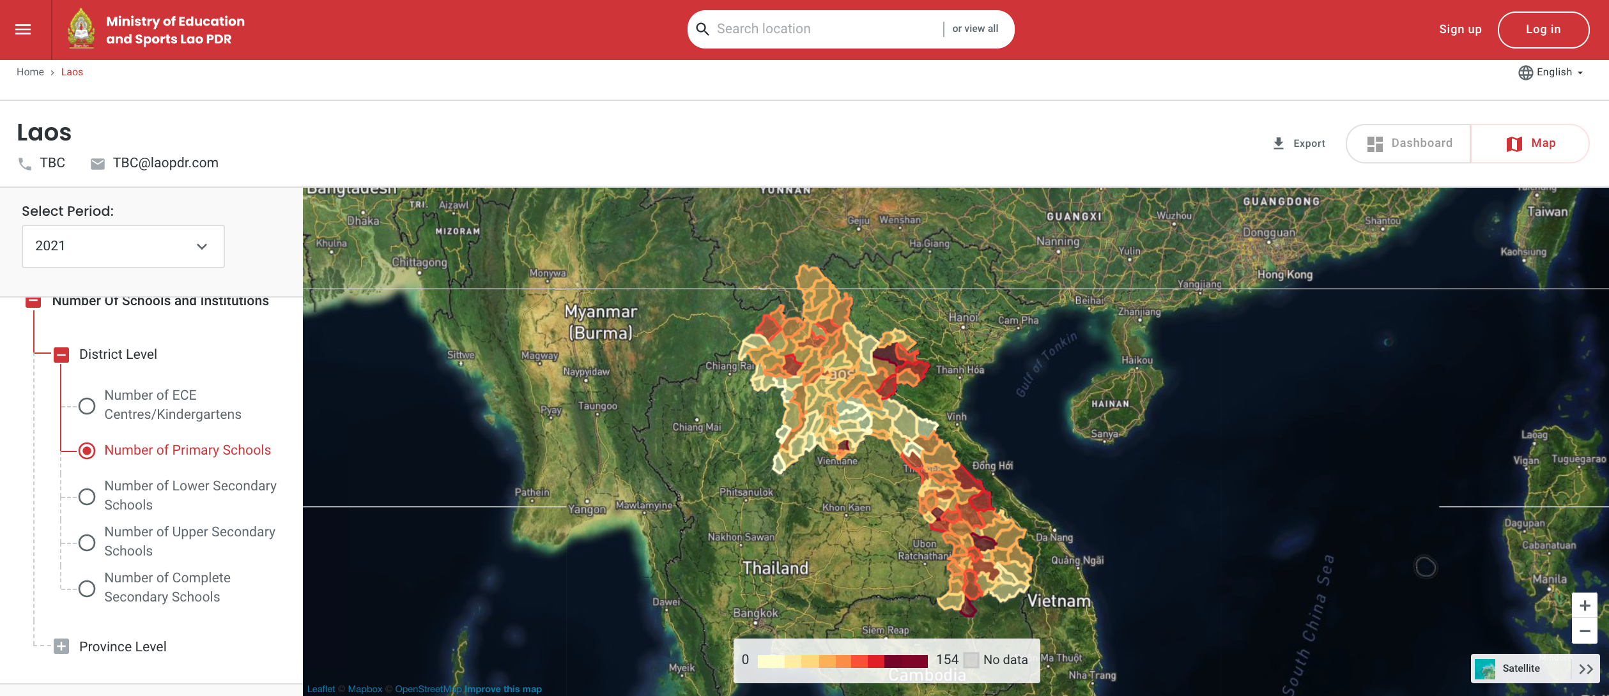Click the legend color gradient bar
The height and width of the screenshot is (696, 1609).
point(842,661)
